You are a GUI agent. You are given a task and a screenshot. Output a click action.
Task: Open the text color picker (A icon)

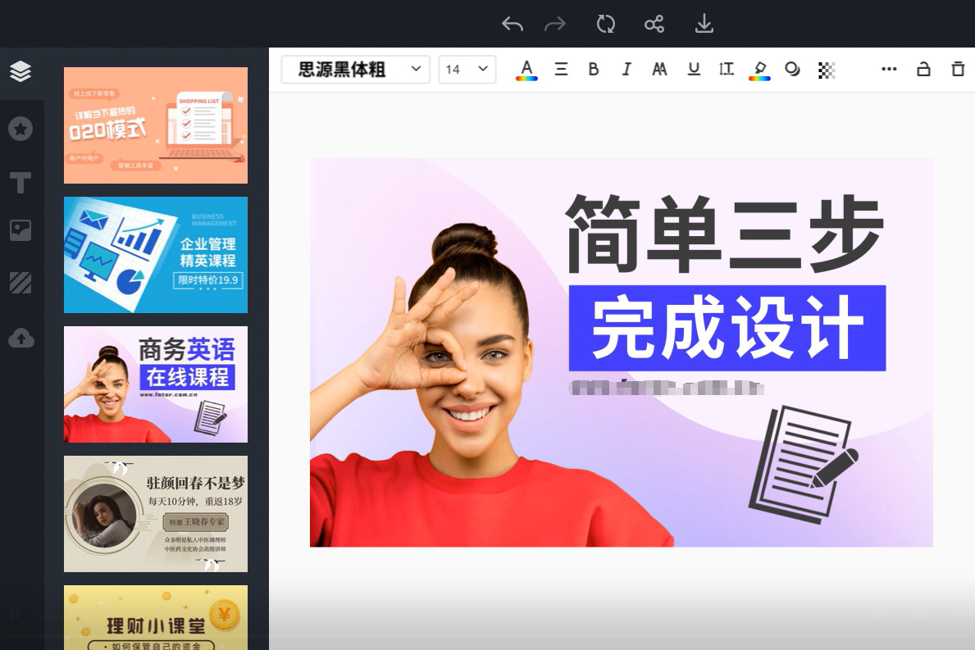tap(526, 70)
